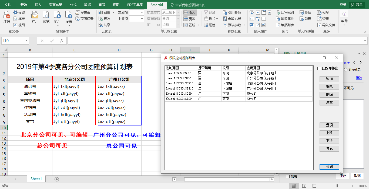The height and width of the screenshot is (189, 369).
Task: Insert hyperlink control from 插入控件 group
Action: coord(258,25)
